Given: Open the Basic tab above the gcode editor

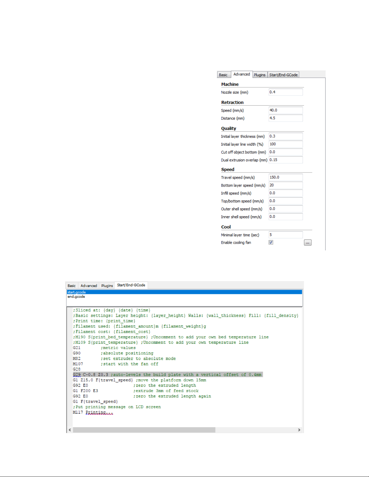Looking at the screenshot, I should [72, 286].
